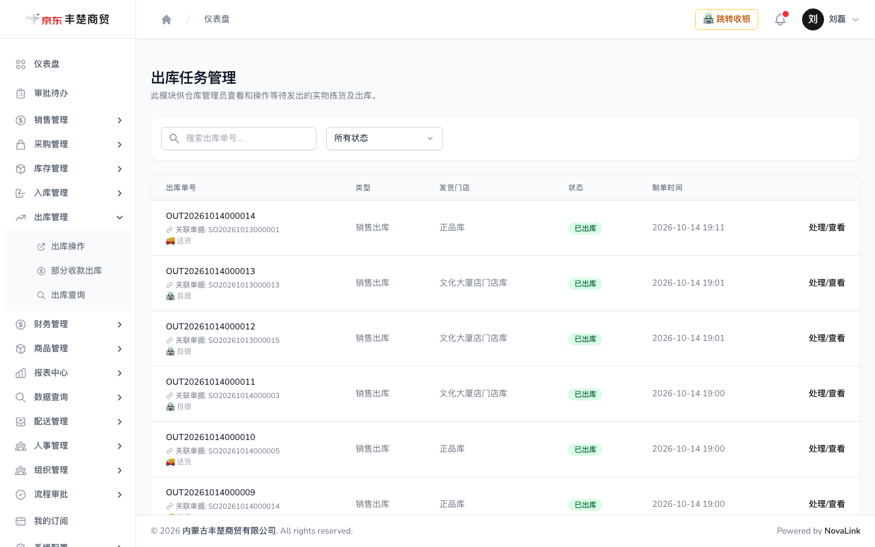Select 组织管理 in the sidebar

[67, 470]
